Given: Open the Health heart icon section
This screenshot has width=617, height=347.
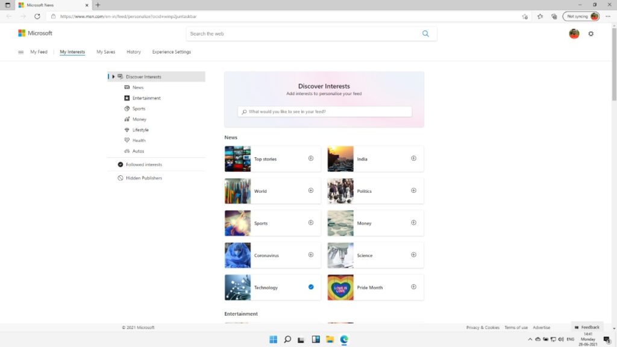Looking at the screenshot, I should (128, 140).
